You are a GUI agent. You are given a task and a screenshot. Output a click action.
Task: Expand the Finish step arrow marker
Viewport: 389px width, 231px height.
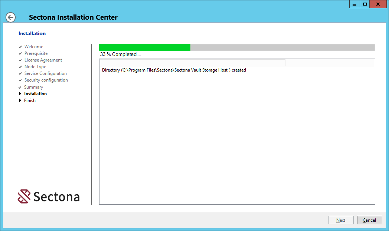click(21, 100)
